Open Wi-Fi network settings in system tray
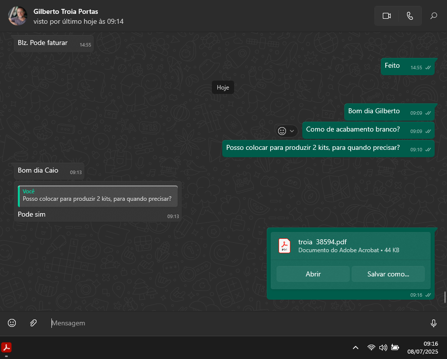The width and height of the screenshot is (447, 359). [371, 347]
